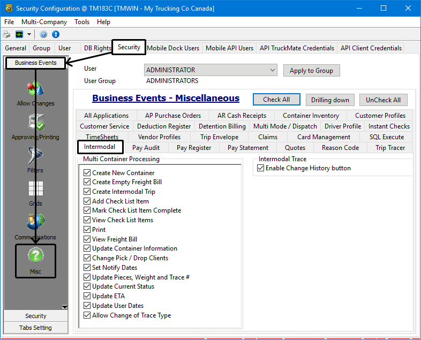Viewport: 421px width, 340px height.
Task: Click the UnCheck All button
Action: [x=383, y=100]
